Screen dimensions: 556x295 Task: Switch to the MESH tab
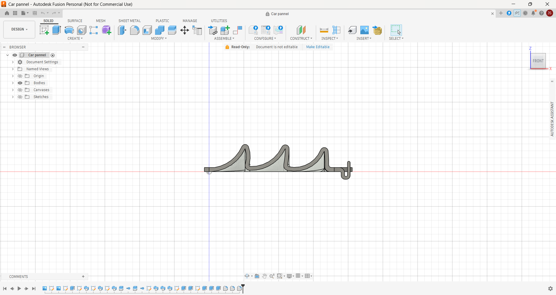101,21
